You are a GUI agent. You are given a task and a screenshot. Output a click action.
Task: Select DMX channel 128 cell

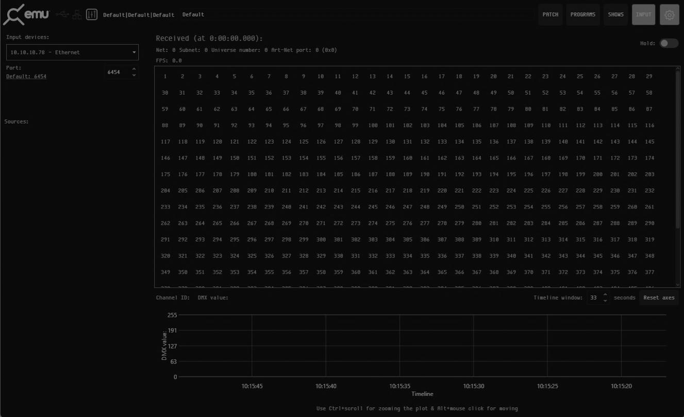click(x=355, y=142)
